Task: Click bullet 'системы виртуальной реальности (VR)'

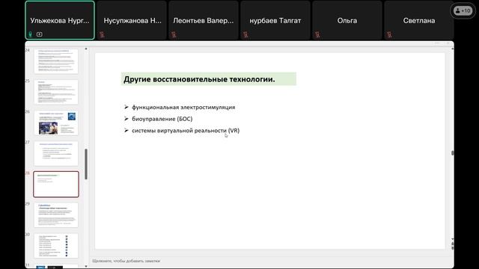Action: (186, 131)
